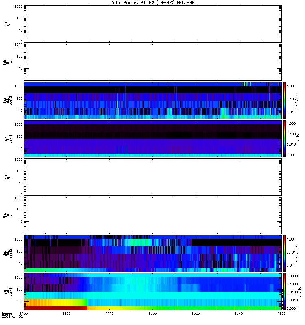Click the '0.0010' tick on thc scm1 color bar
The height and width of the screenshot is (325, 305).
click(x=292, y=300)
